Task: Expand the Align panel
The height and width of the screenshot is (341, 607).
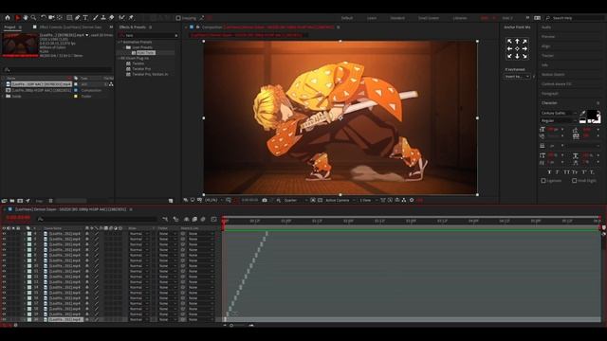Action: (x=546, y=46)
